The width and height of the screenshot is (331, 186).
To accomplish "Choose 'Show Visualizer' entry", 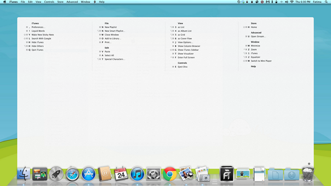I will coord(186,54).
